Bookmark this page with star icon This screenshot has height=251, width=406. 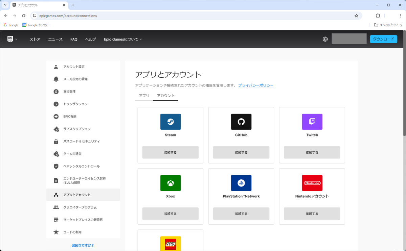[x=356, y=16]
